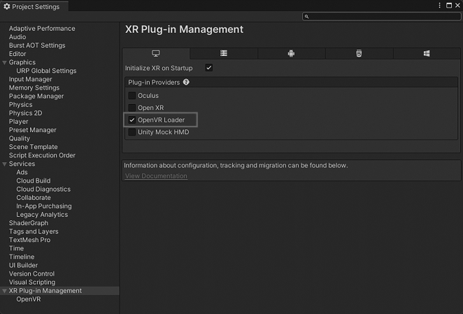Open Cloud Diagnostics settings
The image size is (463, 314).
(43, 189)
